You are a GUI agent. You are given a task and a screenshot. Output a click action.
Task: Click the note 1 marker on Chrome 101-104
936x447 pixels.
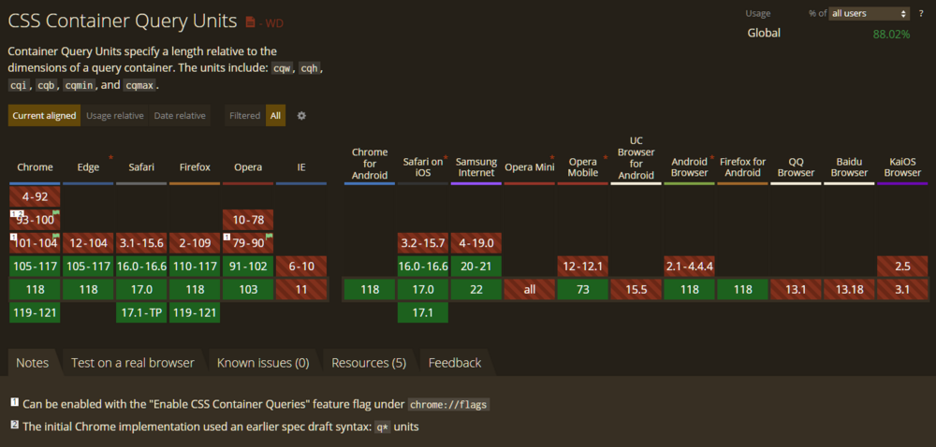(x=12, y=237)
